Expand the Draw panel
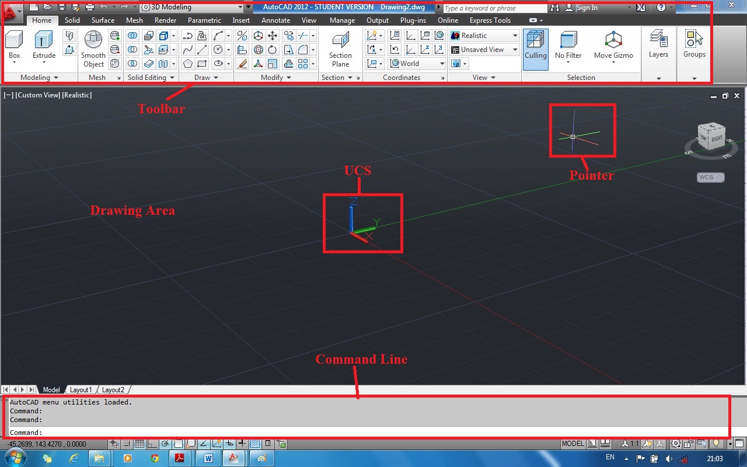Screen dimensions: 747x467 pyautogui.click(x=206, y=78)
